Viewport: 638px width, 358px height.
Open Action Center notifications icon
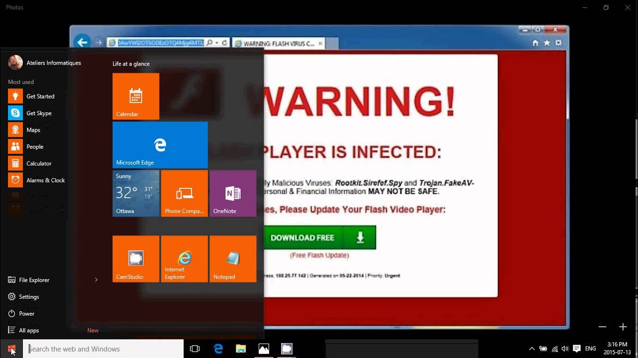(577, 349)
